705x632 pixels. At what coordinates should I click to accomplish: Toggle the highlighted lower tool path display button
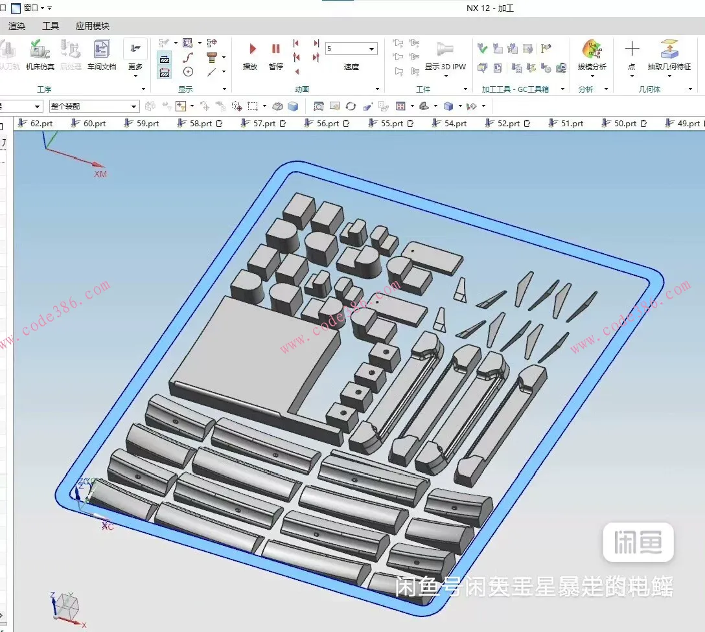165,72
